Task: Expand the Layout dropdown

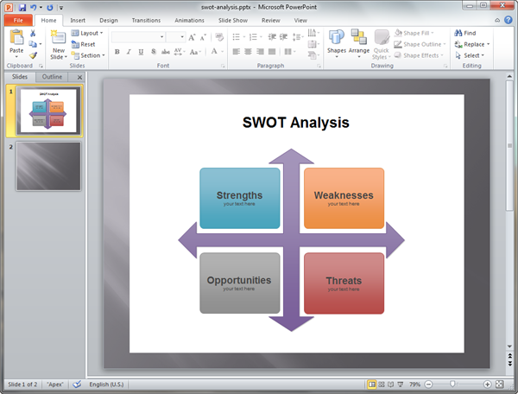Action: pos(87,33)
